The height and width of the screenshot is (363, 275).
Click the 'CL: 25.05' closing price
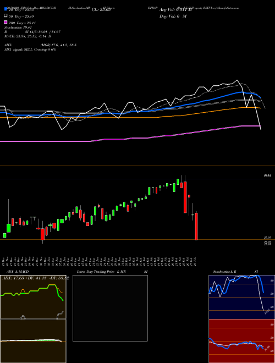point(101,10)
